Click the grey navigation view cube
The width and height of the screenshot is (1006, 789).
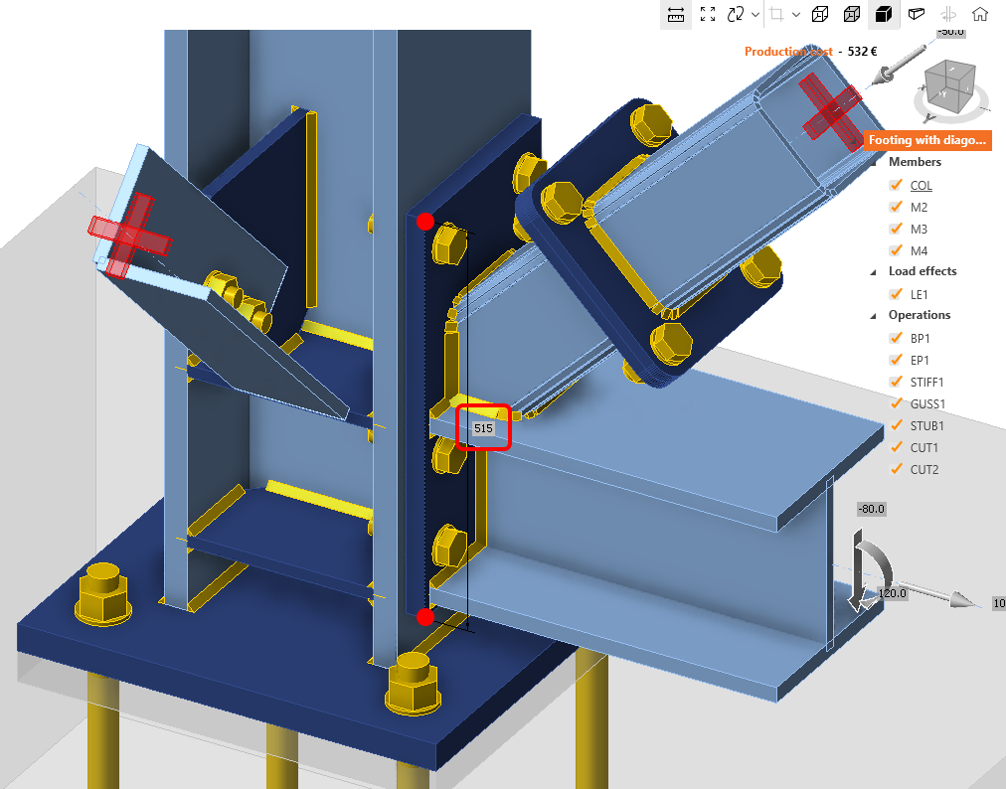point(948,87)
